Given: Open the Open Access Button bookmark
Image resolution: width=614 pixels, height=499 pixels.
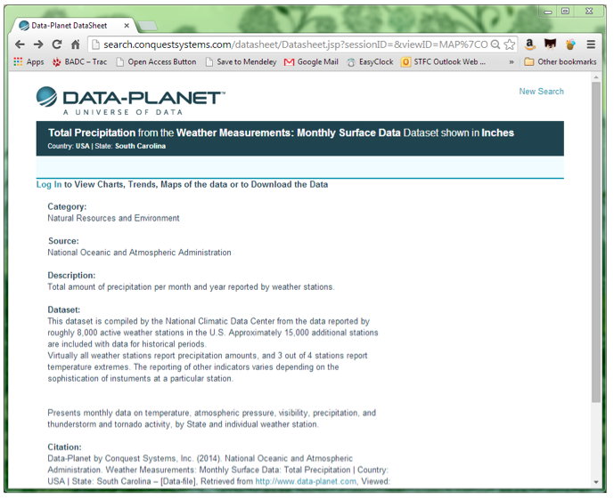Looking at the screenshot, I should coord(156,61).
